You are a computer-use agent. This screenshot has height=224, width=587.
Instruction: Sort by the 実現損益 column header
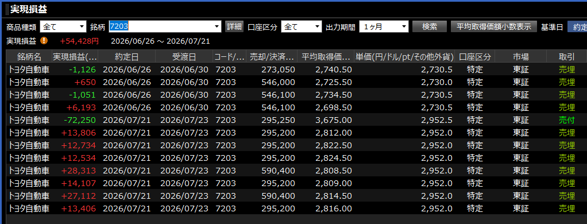coord(75,57)
